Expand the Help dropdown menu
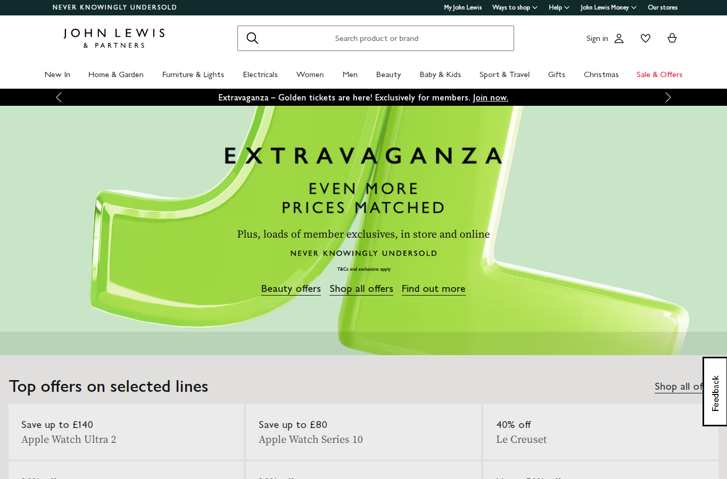This screenshot has height=479, width=727. (559, 7)
